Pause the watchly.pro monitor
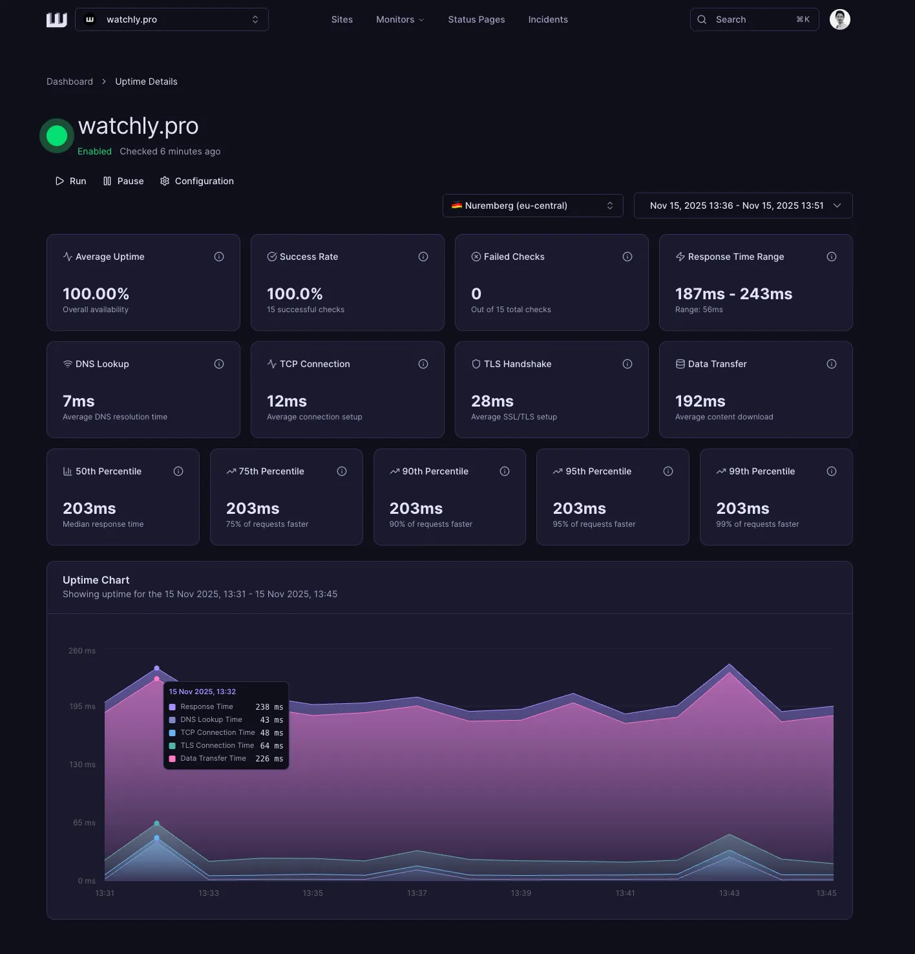The height and width of the screenshot is (954, 915). pos(123,181)
